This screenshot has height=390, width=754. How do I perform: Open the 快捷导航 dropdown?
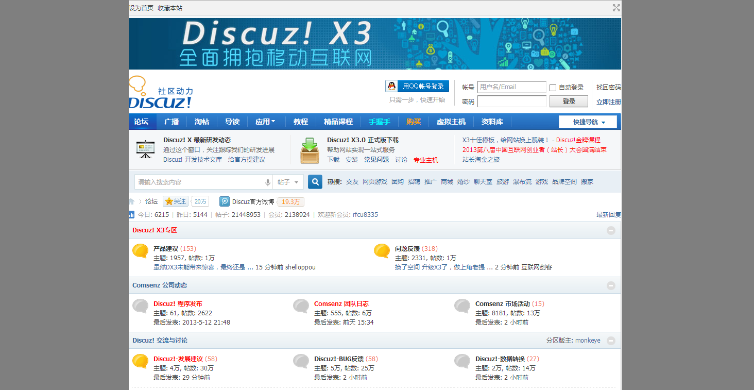tap(588, 122)
